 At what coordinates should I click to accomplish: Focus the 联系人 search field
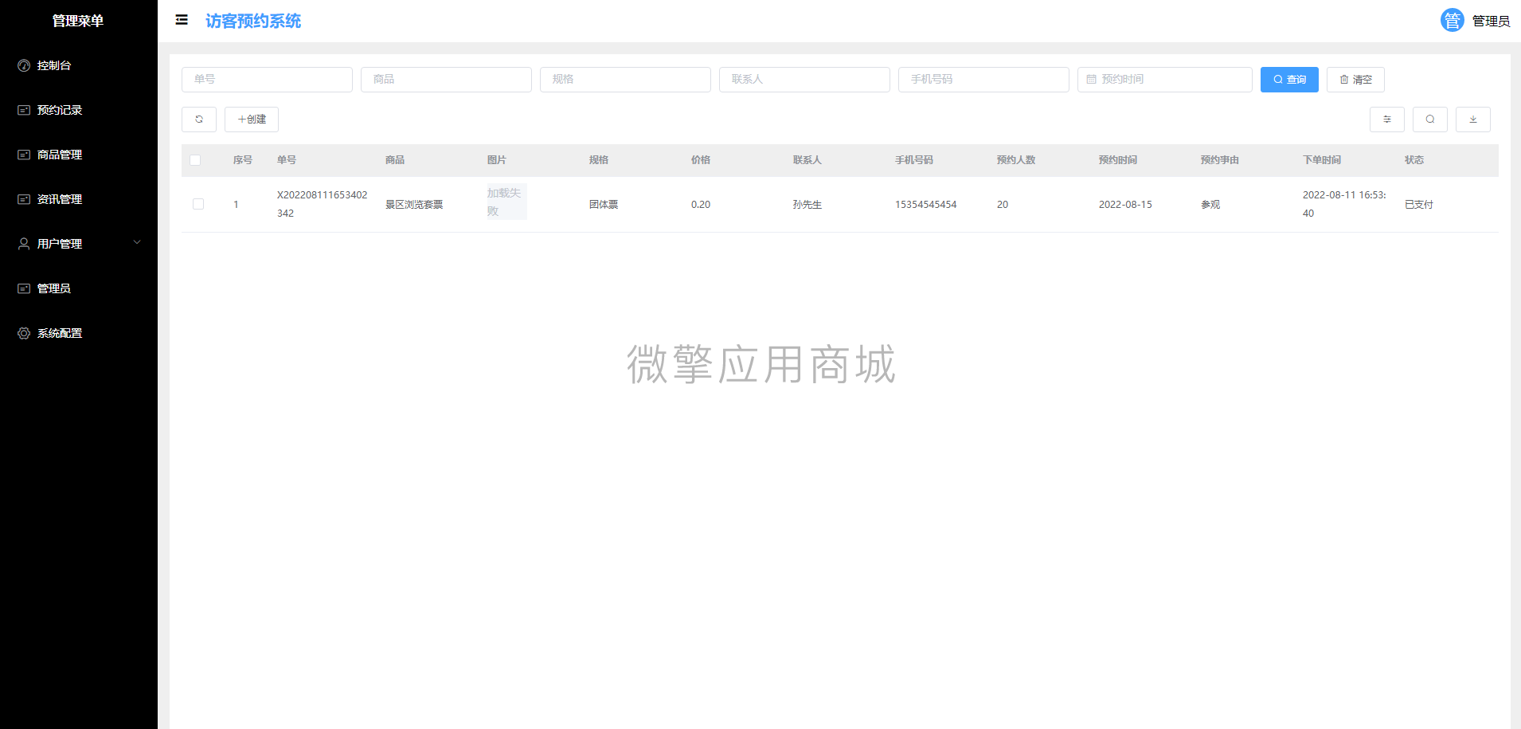click(x=804, y=80)
